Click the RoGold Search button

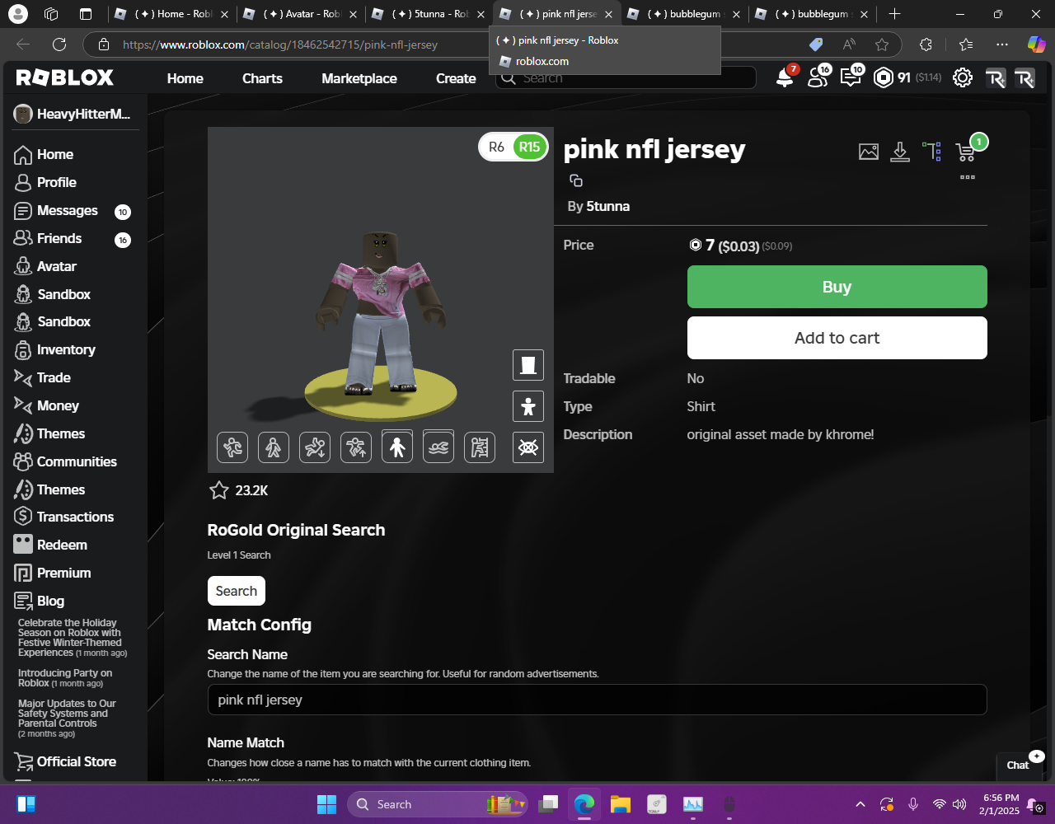[236, 591]
